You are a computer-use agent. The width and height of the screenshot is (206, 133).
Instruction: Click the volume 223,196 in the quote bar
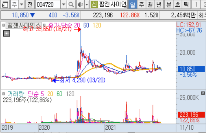click(x=103, y=15)
